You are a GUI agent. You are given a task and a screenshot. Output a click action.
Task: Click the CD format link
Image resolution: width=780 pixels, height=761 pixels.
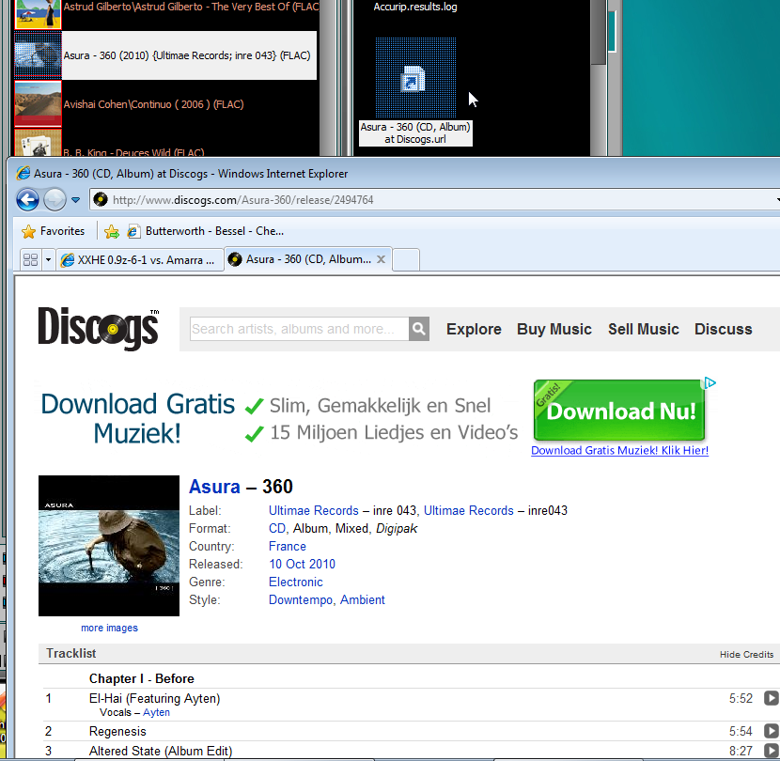pyautogui.click(x=277, y=529)
